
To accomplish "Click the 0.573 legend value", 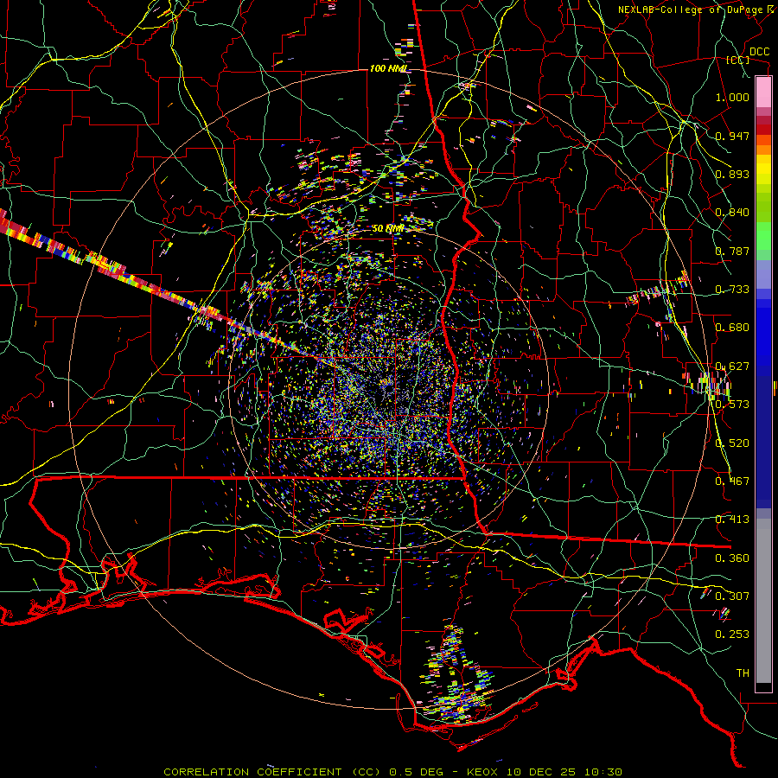I will tap(732, 405).
